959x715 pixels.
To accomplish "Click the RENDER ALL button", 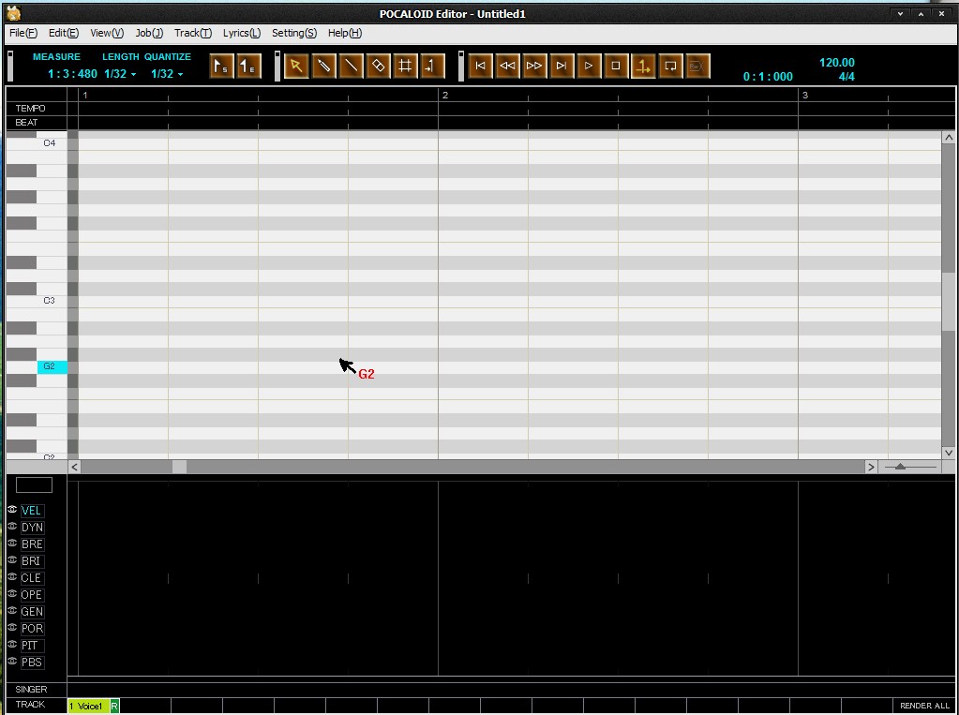I will 924,706.
